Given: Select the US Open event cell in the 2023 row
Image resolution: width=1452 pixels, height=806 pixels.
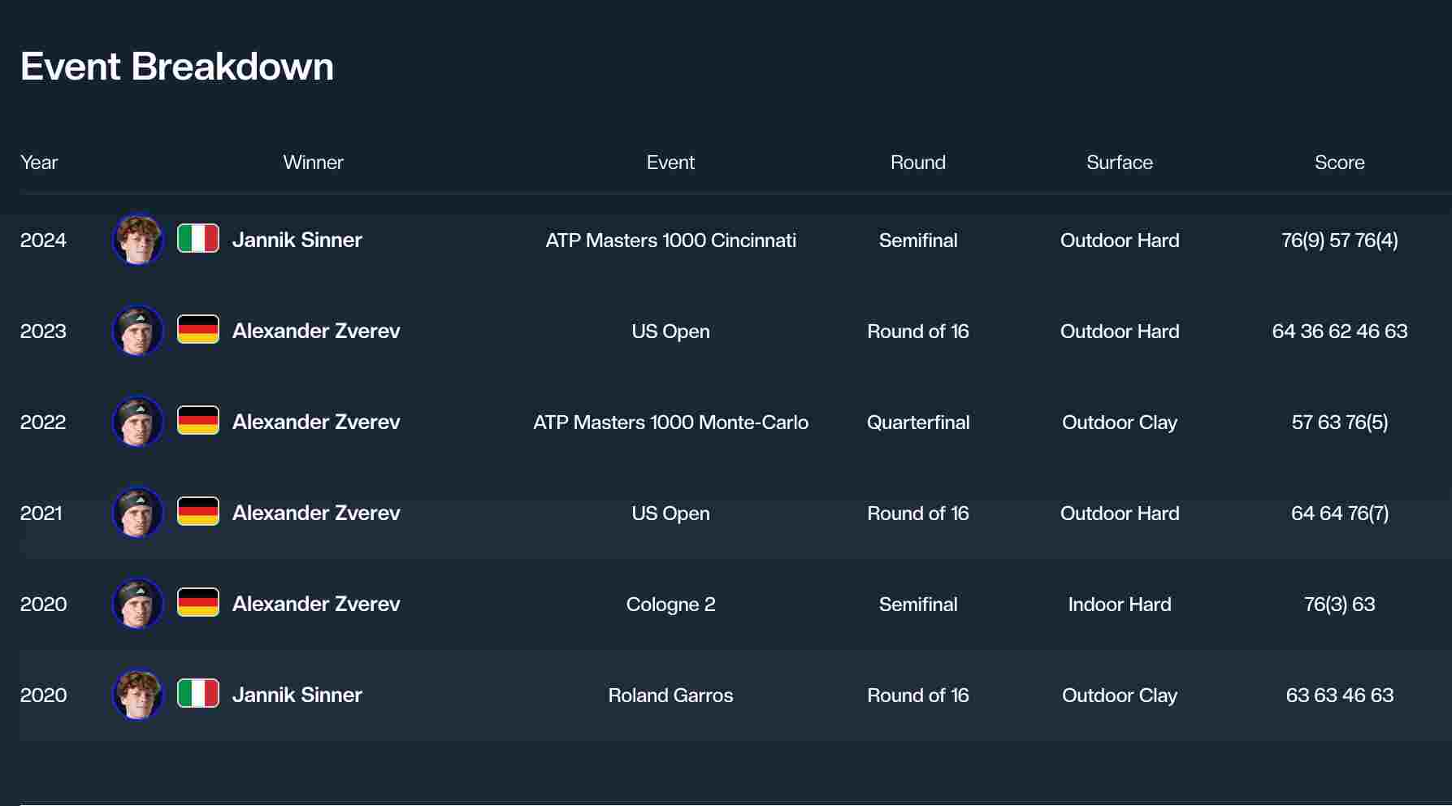Looking at the screenshot, I should click(x=670, y=331).
